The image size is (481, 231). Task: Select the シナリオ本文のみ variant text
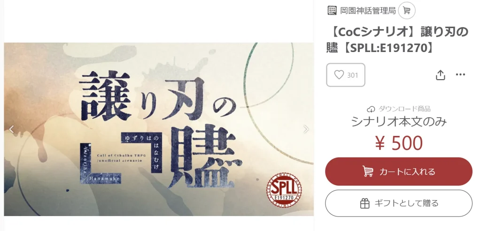click(399, 122)
